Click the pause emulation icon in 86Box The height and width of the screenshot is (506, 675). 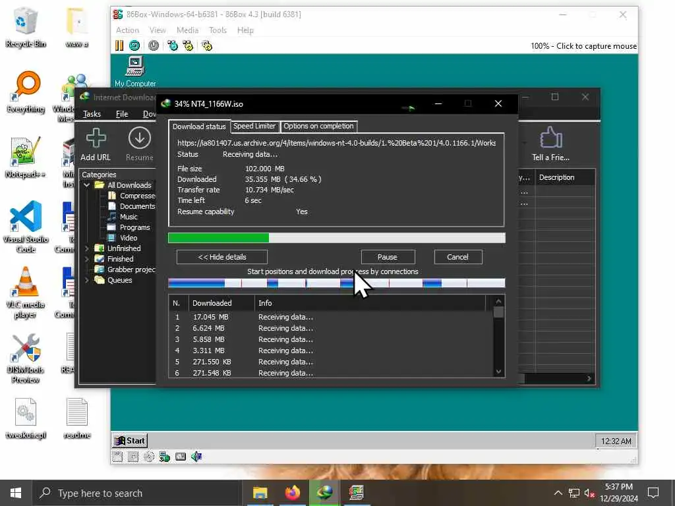point(119,45)
